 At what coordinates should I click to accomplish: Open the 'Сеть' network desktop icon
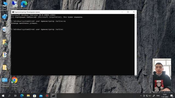coord(5,18)
